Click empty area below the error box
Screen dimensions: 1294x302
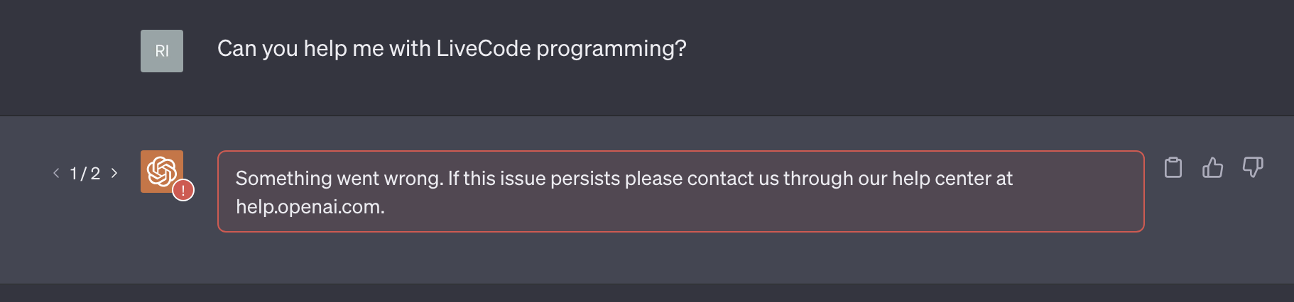[x=680, y=259]
